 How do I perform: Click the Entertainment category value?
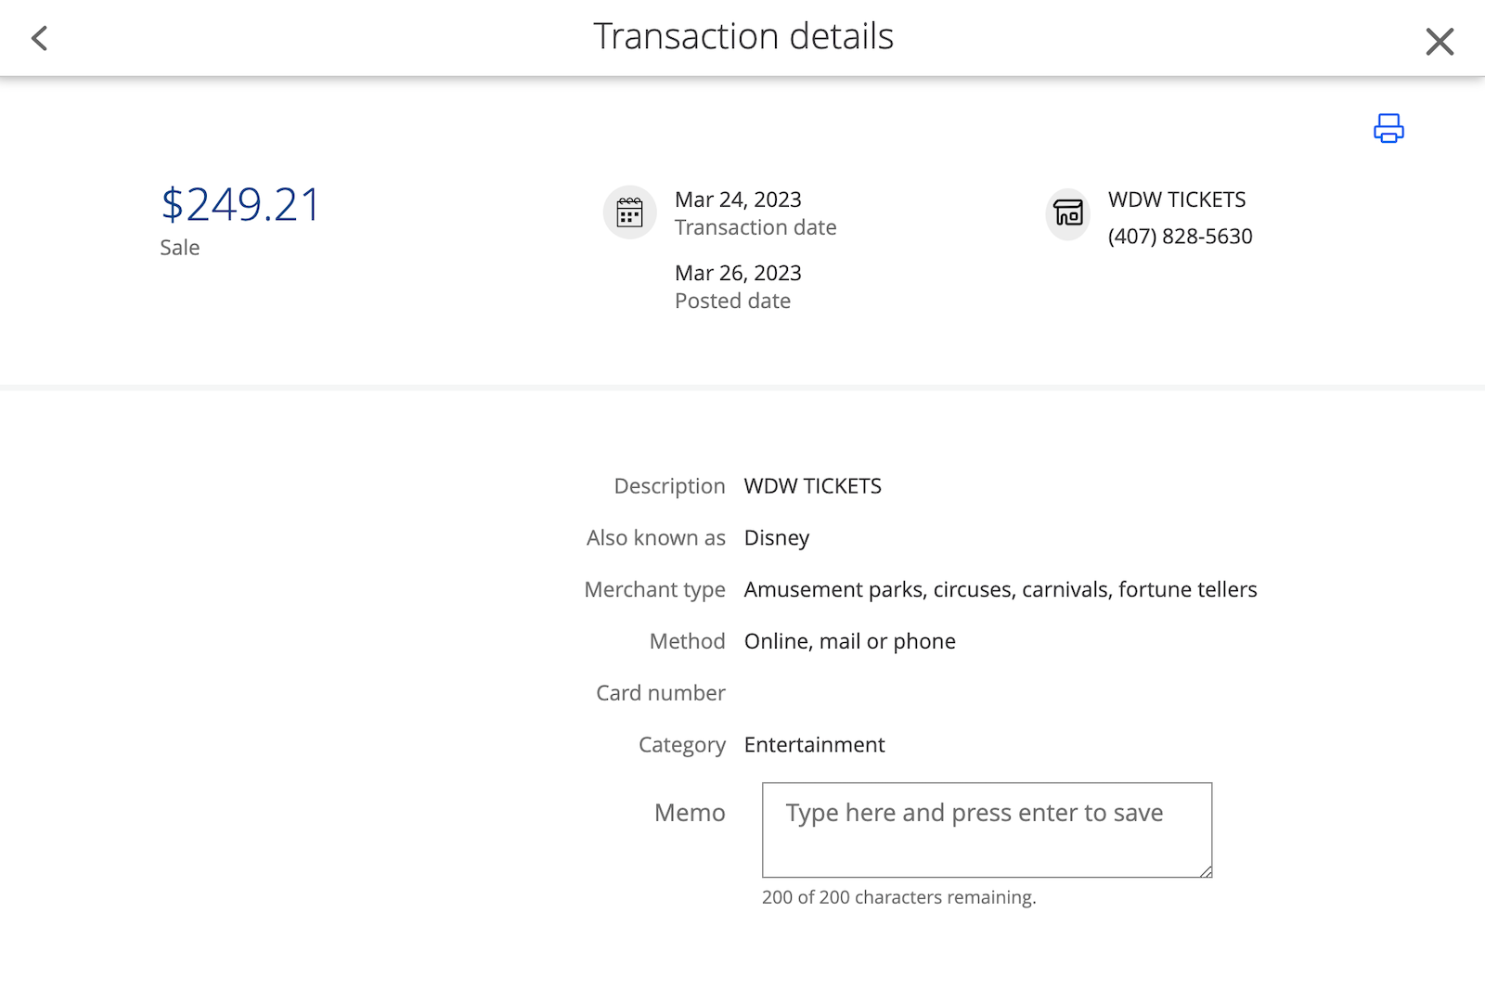pyautogui.click(x=814, y=745)
